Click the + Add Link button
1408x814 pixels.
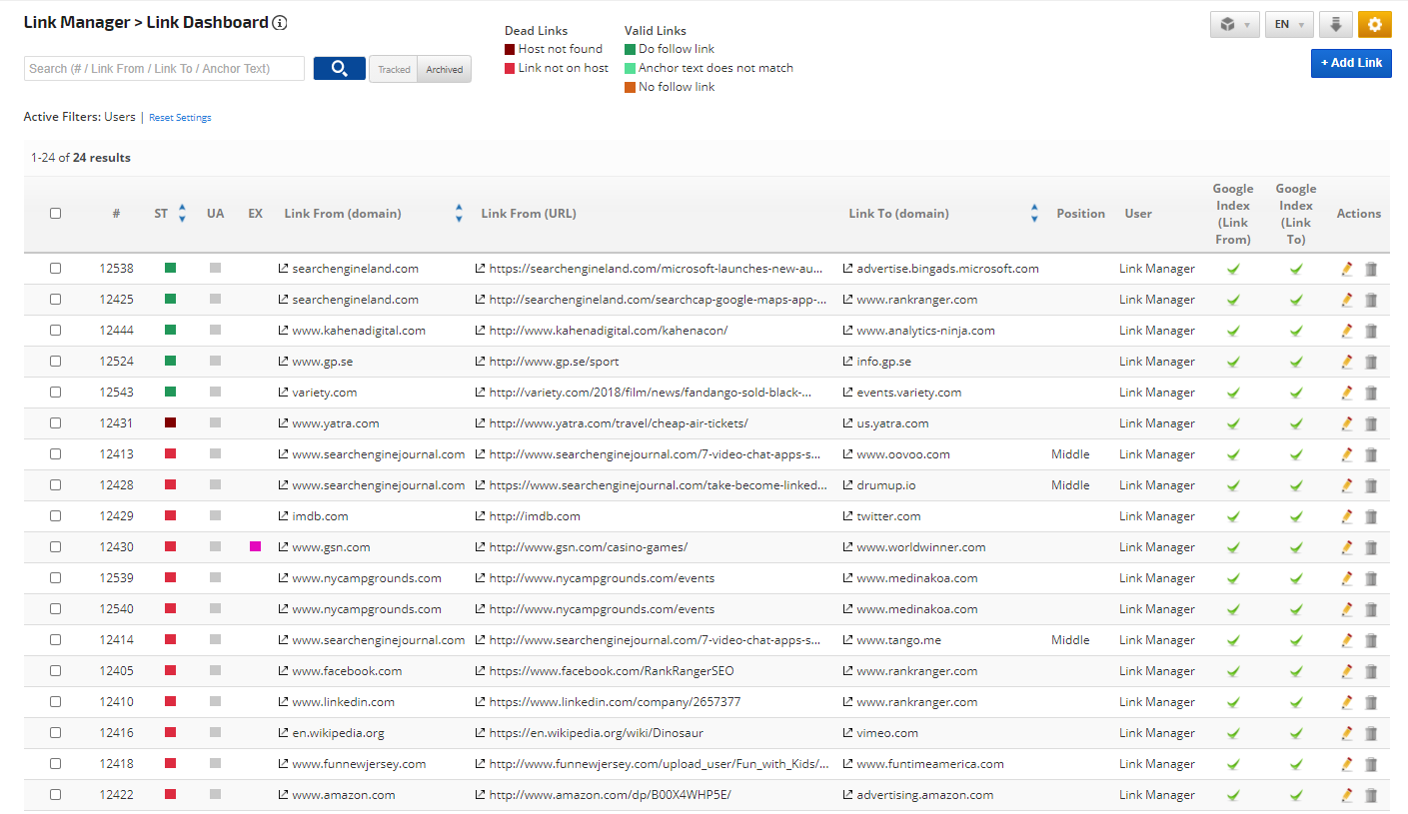click(x=1351, y=63)
